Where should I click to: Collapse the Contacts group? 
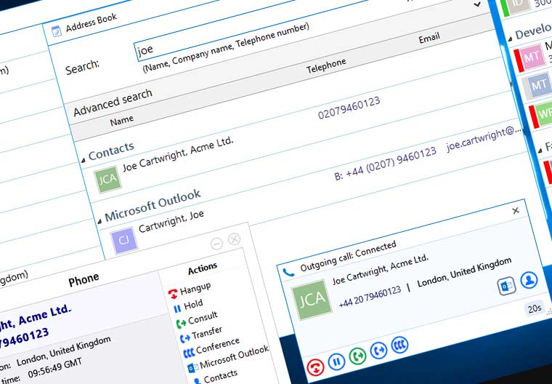(84, 161)
